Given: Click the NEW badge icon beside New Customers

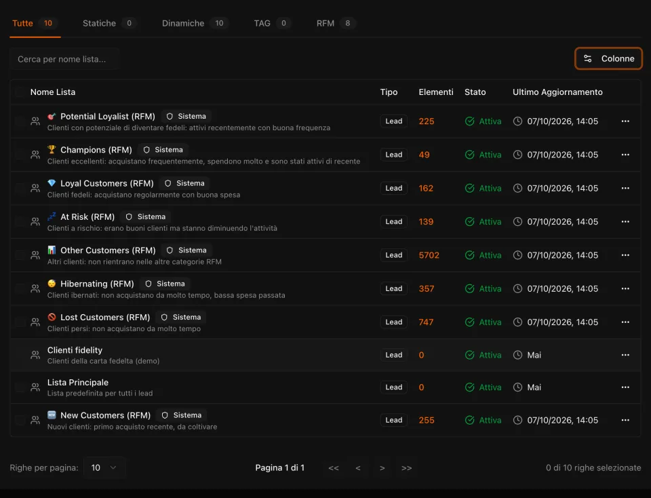Looking at the screenshot, I should tap(52, 415).
